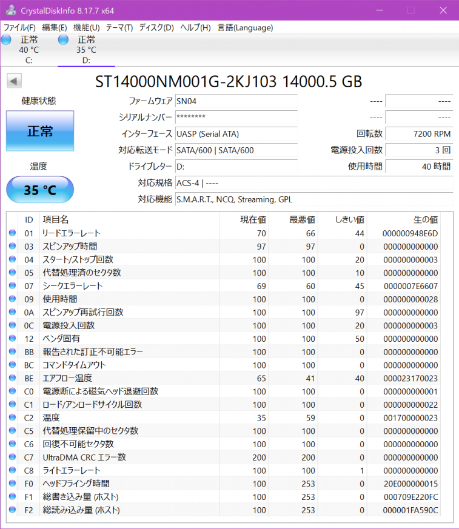Click status orb for 総書き込み量 (ホスト) row

pos(13,497)
